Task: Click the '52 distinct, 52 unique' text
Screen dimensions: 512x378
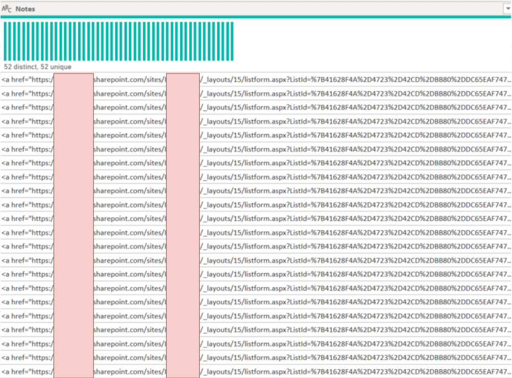Action: point(38,67)
